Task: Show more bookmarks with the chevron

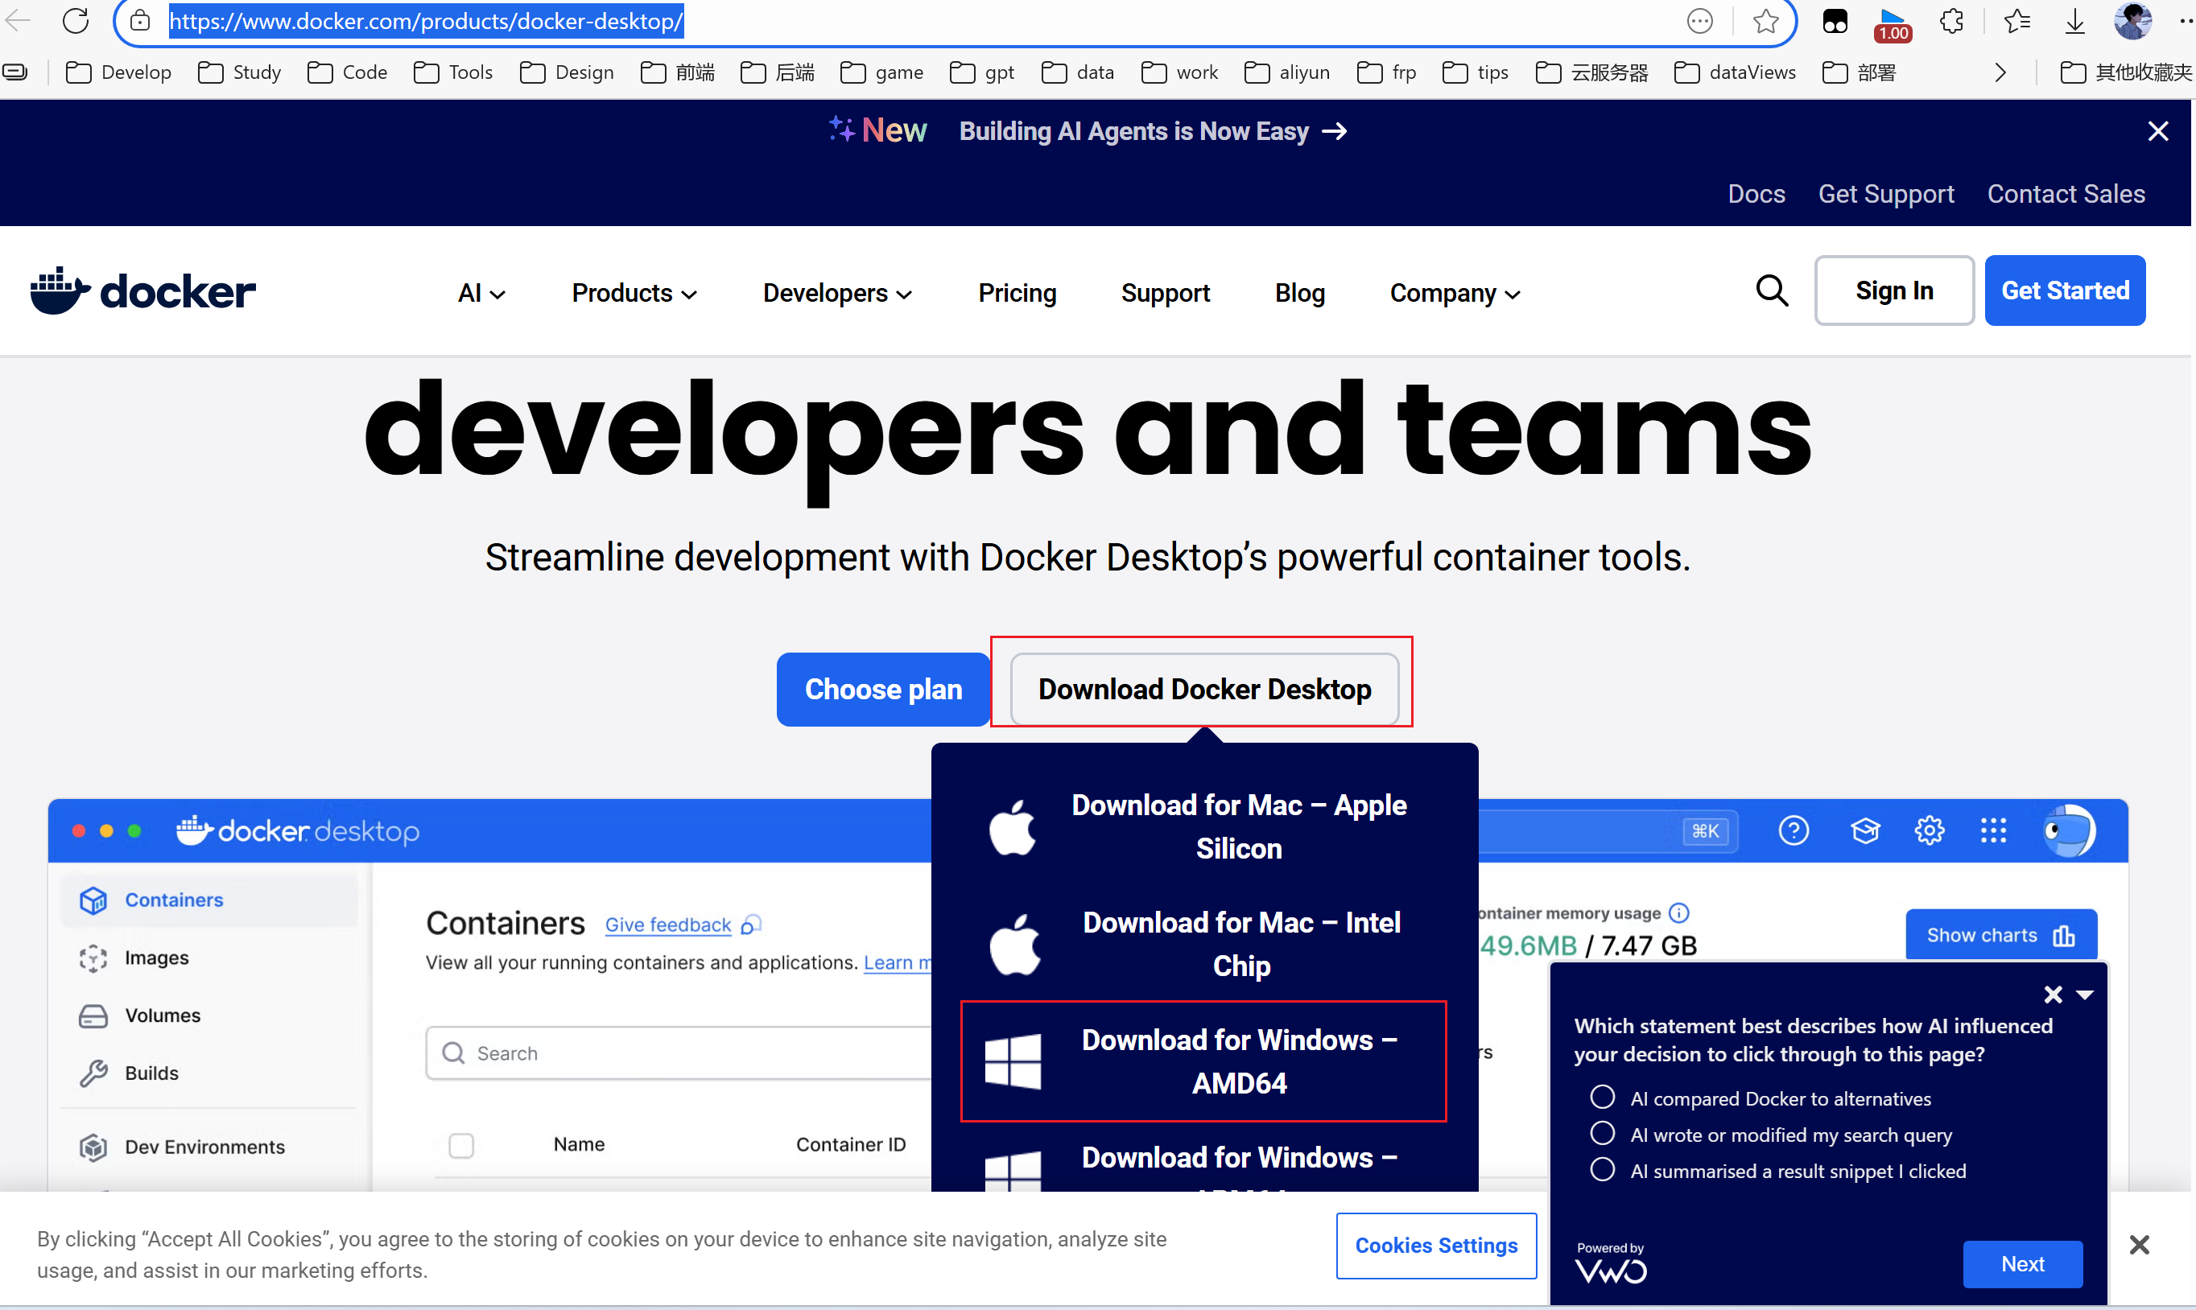Action: pos(2000,72)
